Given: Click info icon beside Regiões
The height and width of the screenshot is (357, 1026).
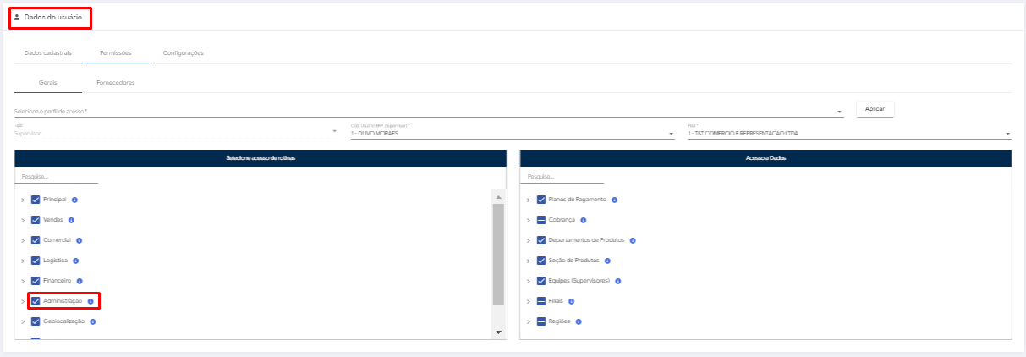Looking at the screenshot, I should pyautogui.click(x=579, y=321).
